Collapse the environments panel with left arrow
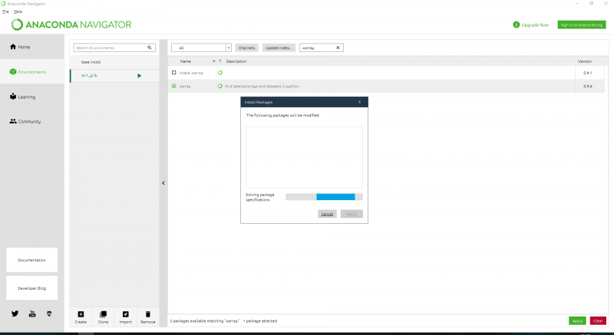 [x=163, y=182]
